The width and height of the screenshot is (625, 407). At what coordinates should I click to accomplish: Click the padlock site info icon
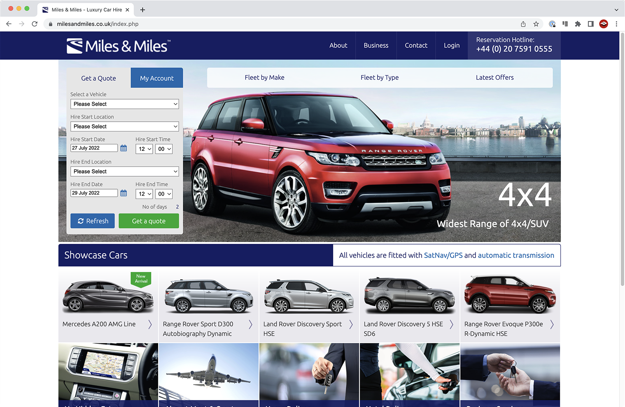pyautogui.click(x=51, y=24)
